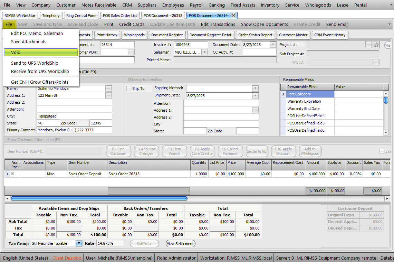
Task: Click the WG ID ellipsis lookup button
Action: coord(376,62)
